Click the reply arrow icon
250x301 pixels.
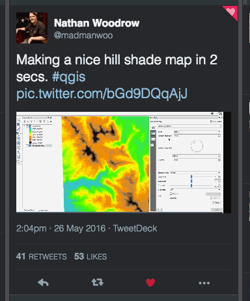43,283
